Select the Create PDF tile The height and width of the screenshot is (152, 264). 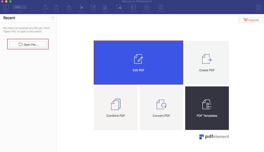point(207,63)
